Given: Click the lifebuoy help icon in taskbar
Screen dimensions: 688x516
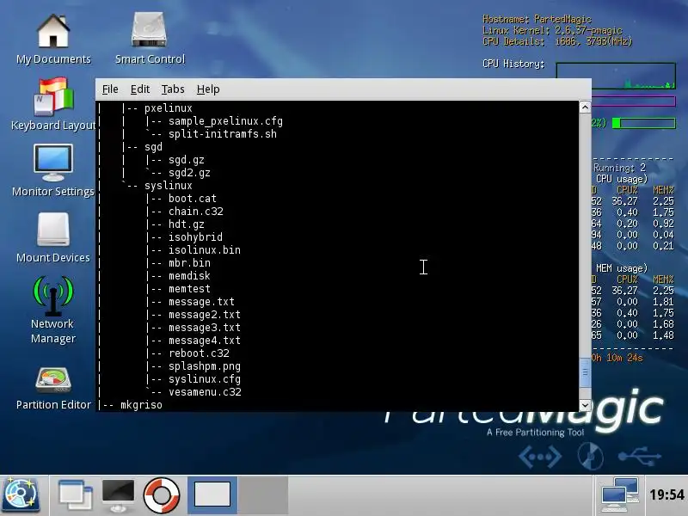Looking at the screenshot, I should point(161,495).
